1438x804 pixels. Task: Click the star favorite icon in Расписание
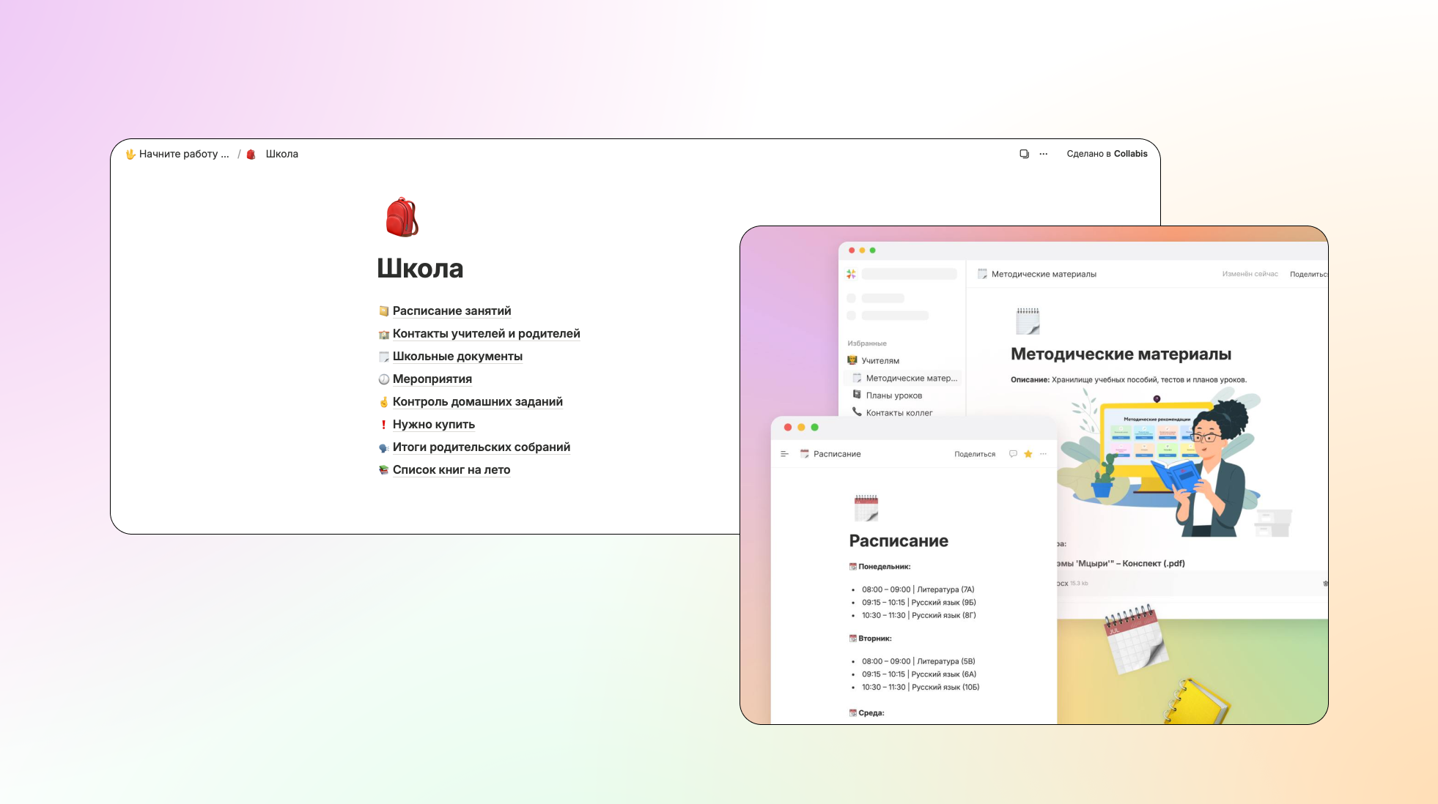tap(1028, 454)
